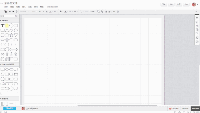
Task: Select the triangle shape
Action: coord(7,30)
